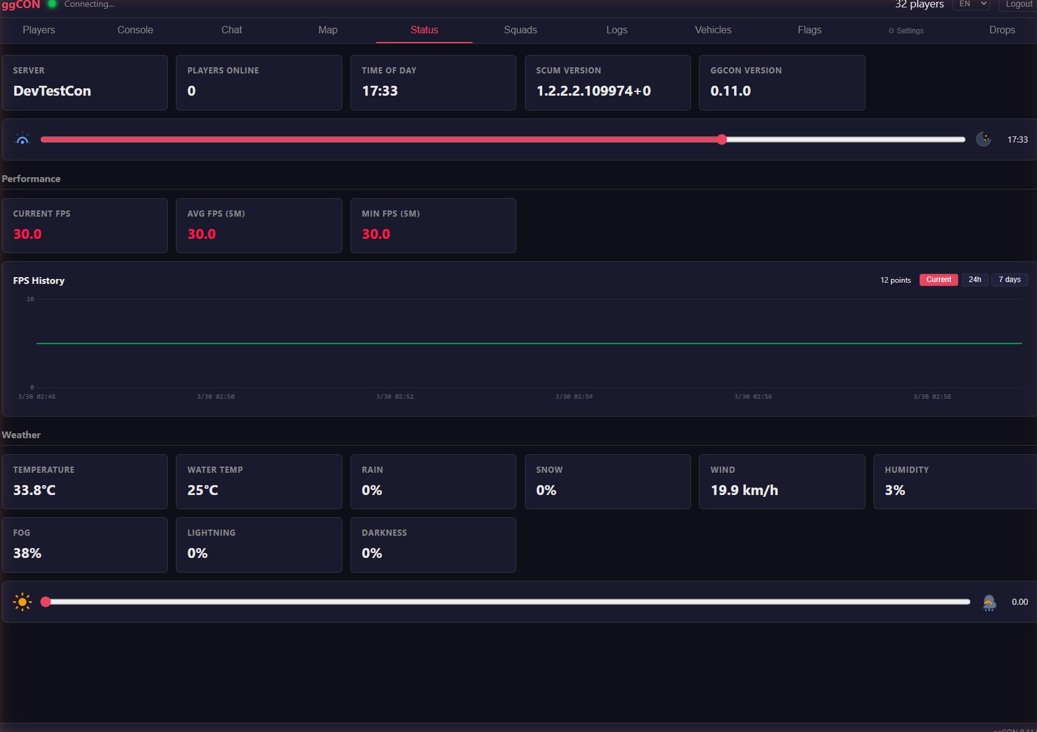Select the Current FPS history range
Image resolution: width=1037 pixels, height=732 pixels.
point(938,280)
